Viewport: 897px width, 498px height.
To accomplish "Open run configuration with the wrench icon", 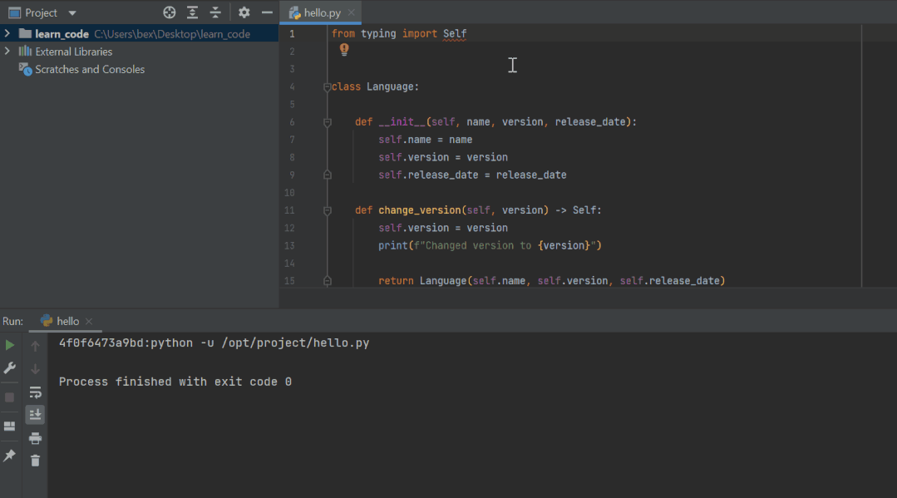I will coord(9,368).
